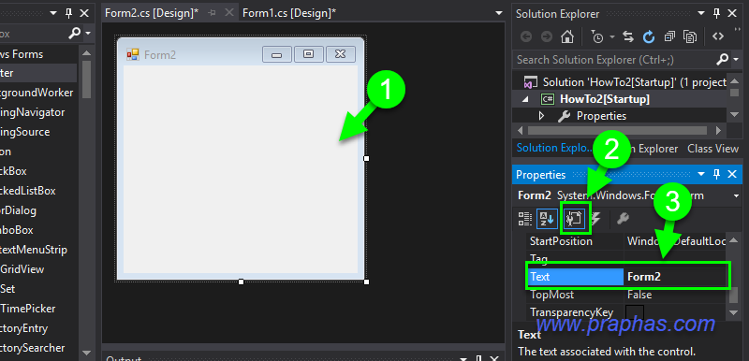Click the Show All Files icon

tap(690, 36)
